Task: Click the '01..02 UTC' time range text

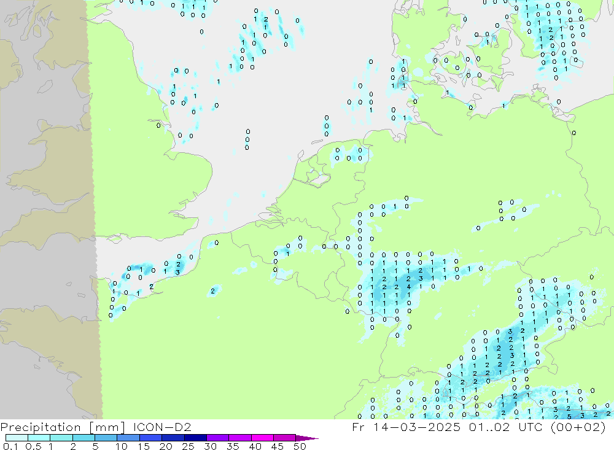Action: tap(505, 427)
